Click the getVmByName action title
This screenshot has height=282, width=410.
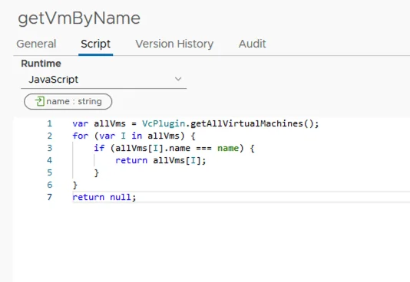pos(79,18)
